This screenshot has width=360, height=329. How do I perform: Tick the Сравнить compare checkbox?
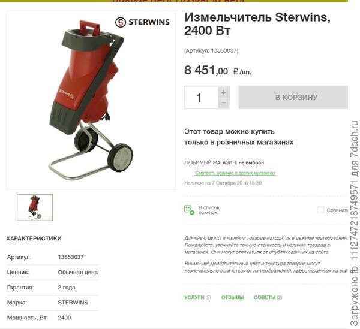point(320,210)
